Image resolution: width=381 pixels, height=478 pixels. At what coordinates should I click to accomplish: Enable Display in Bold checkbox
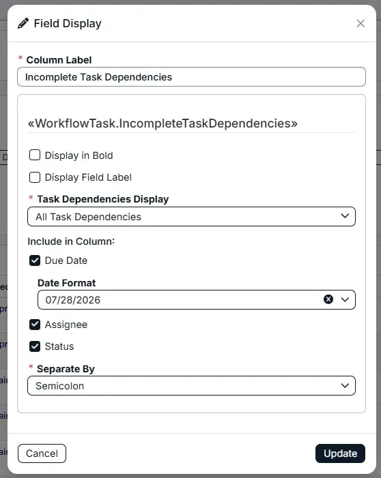pos(35,155)
